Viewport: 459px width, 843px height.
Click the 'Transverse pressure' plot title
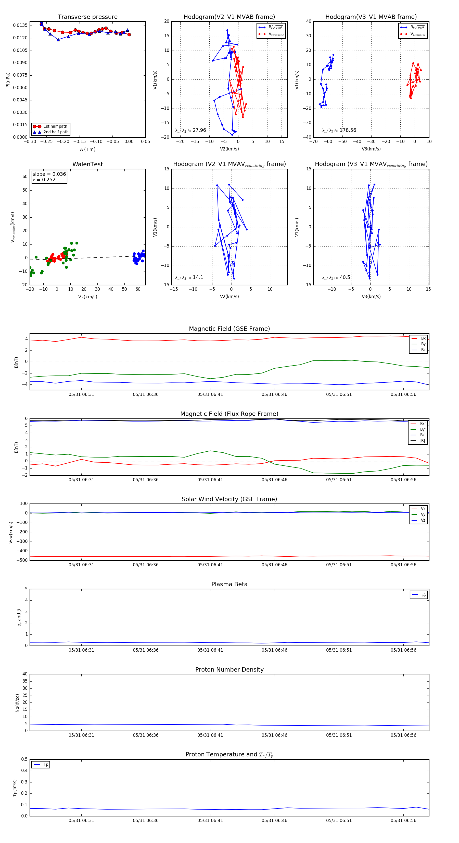(87, 17)
